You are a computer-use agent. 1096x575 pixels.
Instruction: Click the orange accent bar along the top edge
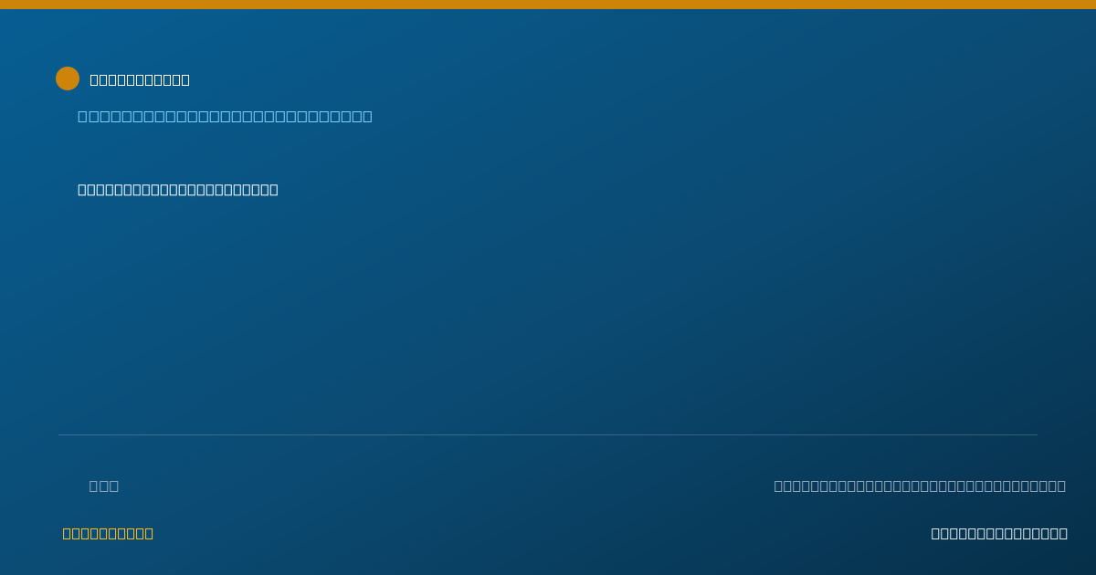(548, 5)
